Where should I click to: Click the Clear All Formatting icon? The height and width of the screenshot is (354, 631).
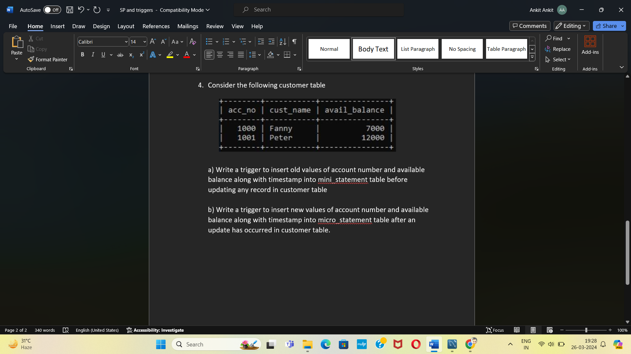point(193,42)
